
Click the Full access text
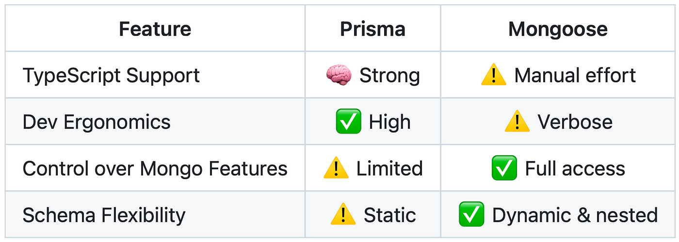[575, 168]
